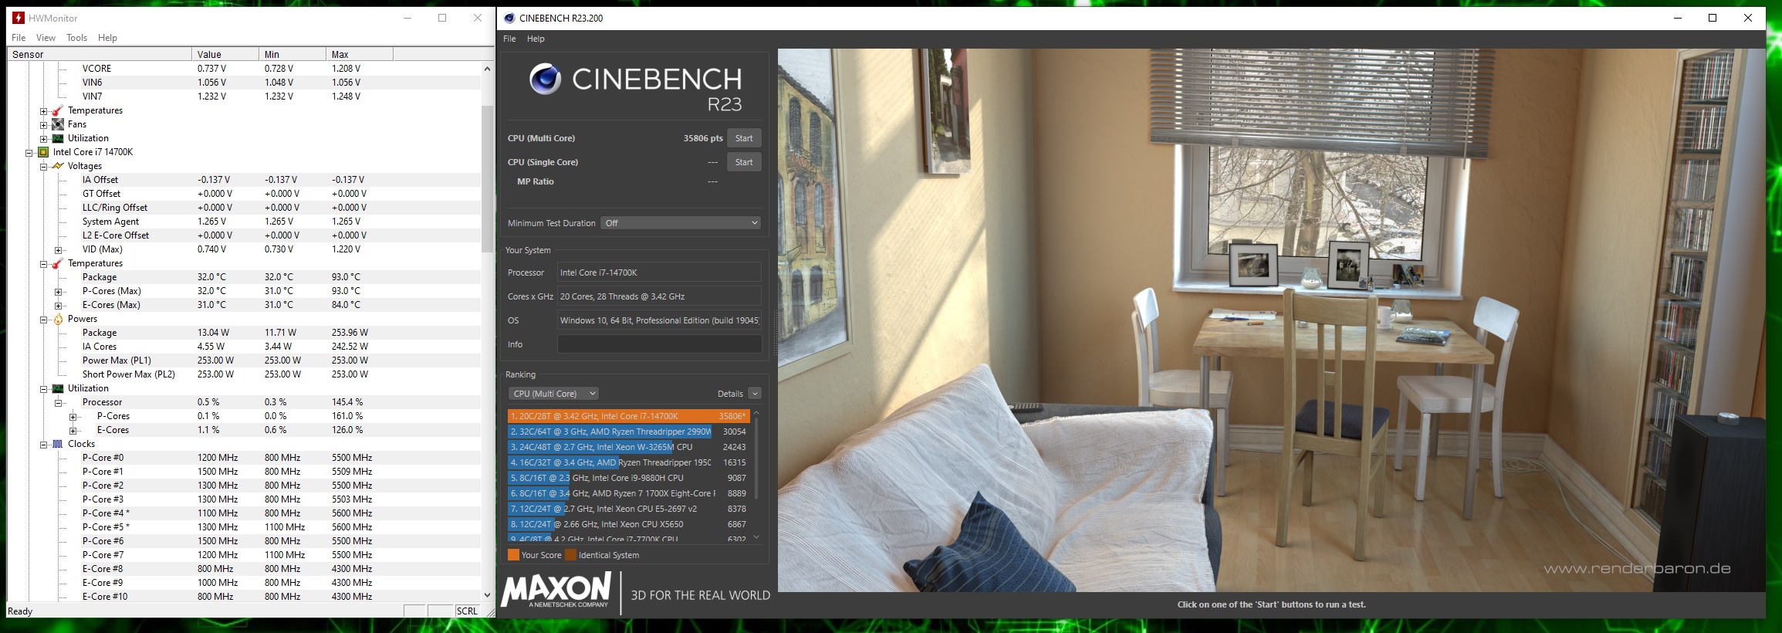Select the Core i9-9880H ranking entry

point(628,478)
